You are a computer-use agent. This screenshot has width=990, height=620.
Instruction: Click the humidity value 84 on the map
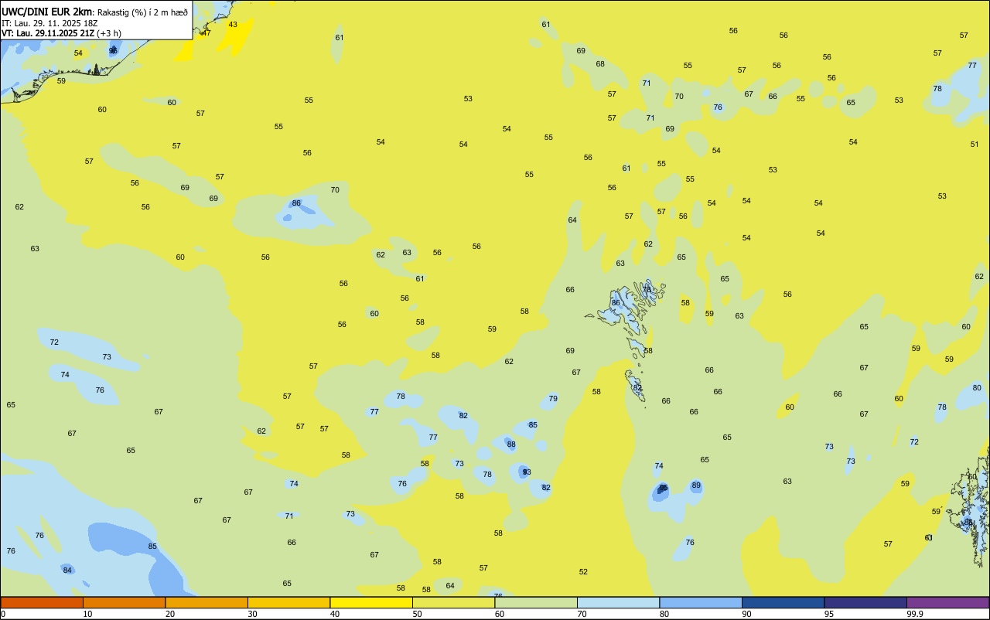pyautogui.click(x=67, y=571)
